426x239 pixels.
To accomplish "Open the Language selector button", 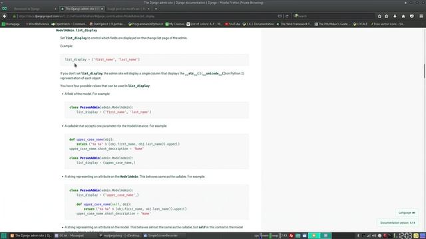I will tap(407, 212).
